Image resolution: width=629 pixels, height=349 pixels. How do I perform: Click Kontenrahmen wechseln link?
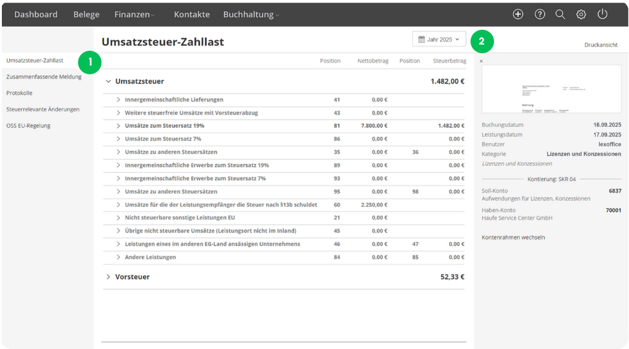513,237
